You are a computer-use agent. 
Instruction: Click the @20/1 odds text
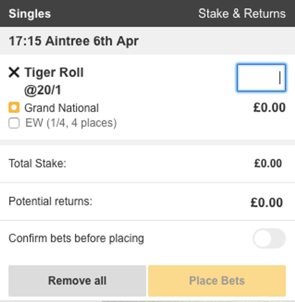43,90
